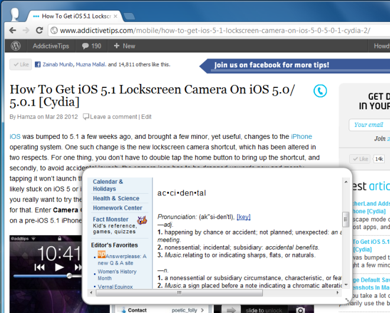Click popup vertical scrollbar down arrow
Image resolution: width=390 pixels, height=313 pixels.
(346, 285)
